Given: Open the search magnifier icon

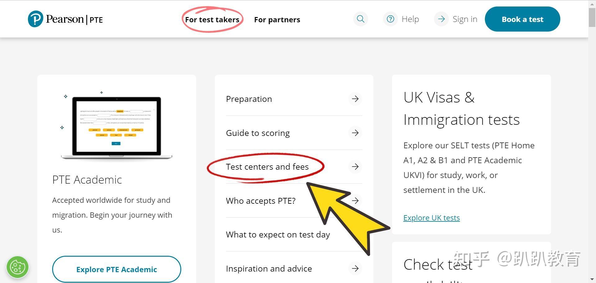Looking at the screenshot, I should pos(360,19).
